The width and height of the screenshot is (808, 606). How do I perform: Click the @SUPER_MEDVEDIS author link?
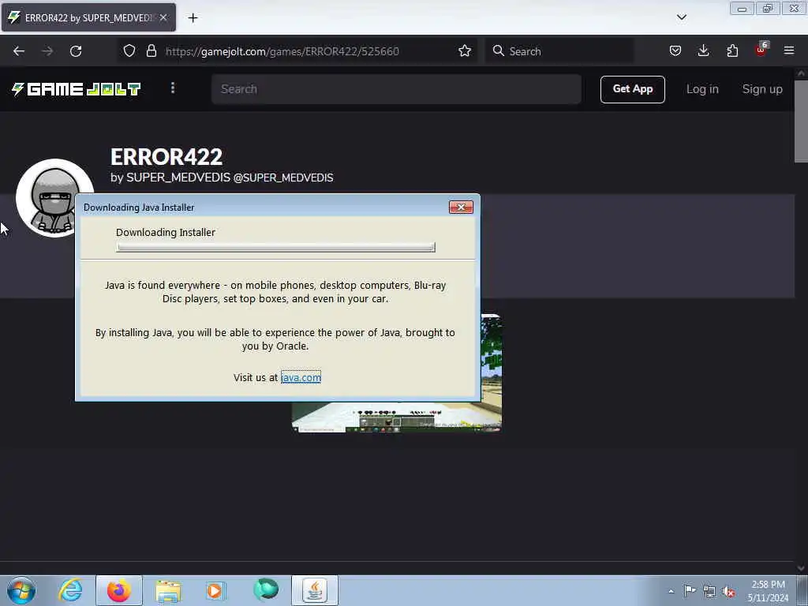click(283, 178)
